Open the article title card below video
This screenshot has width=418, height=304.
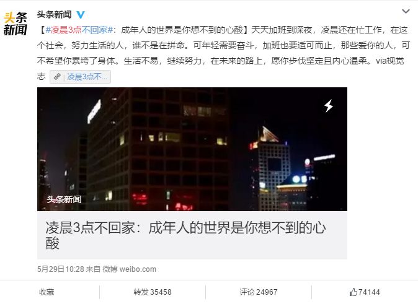pos(192,235)
